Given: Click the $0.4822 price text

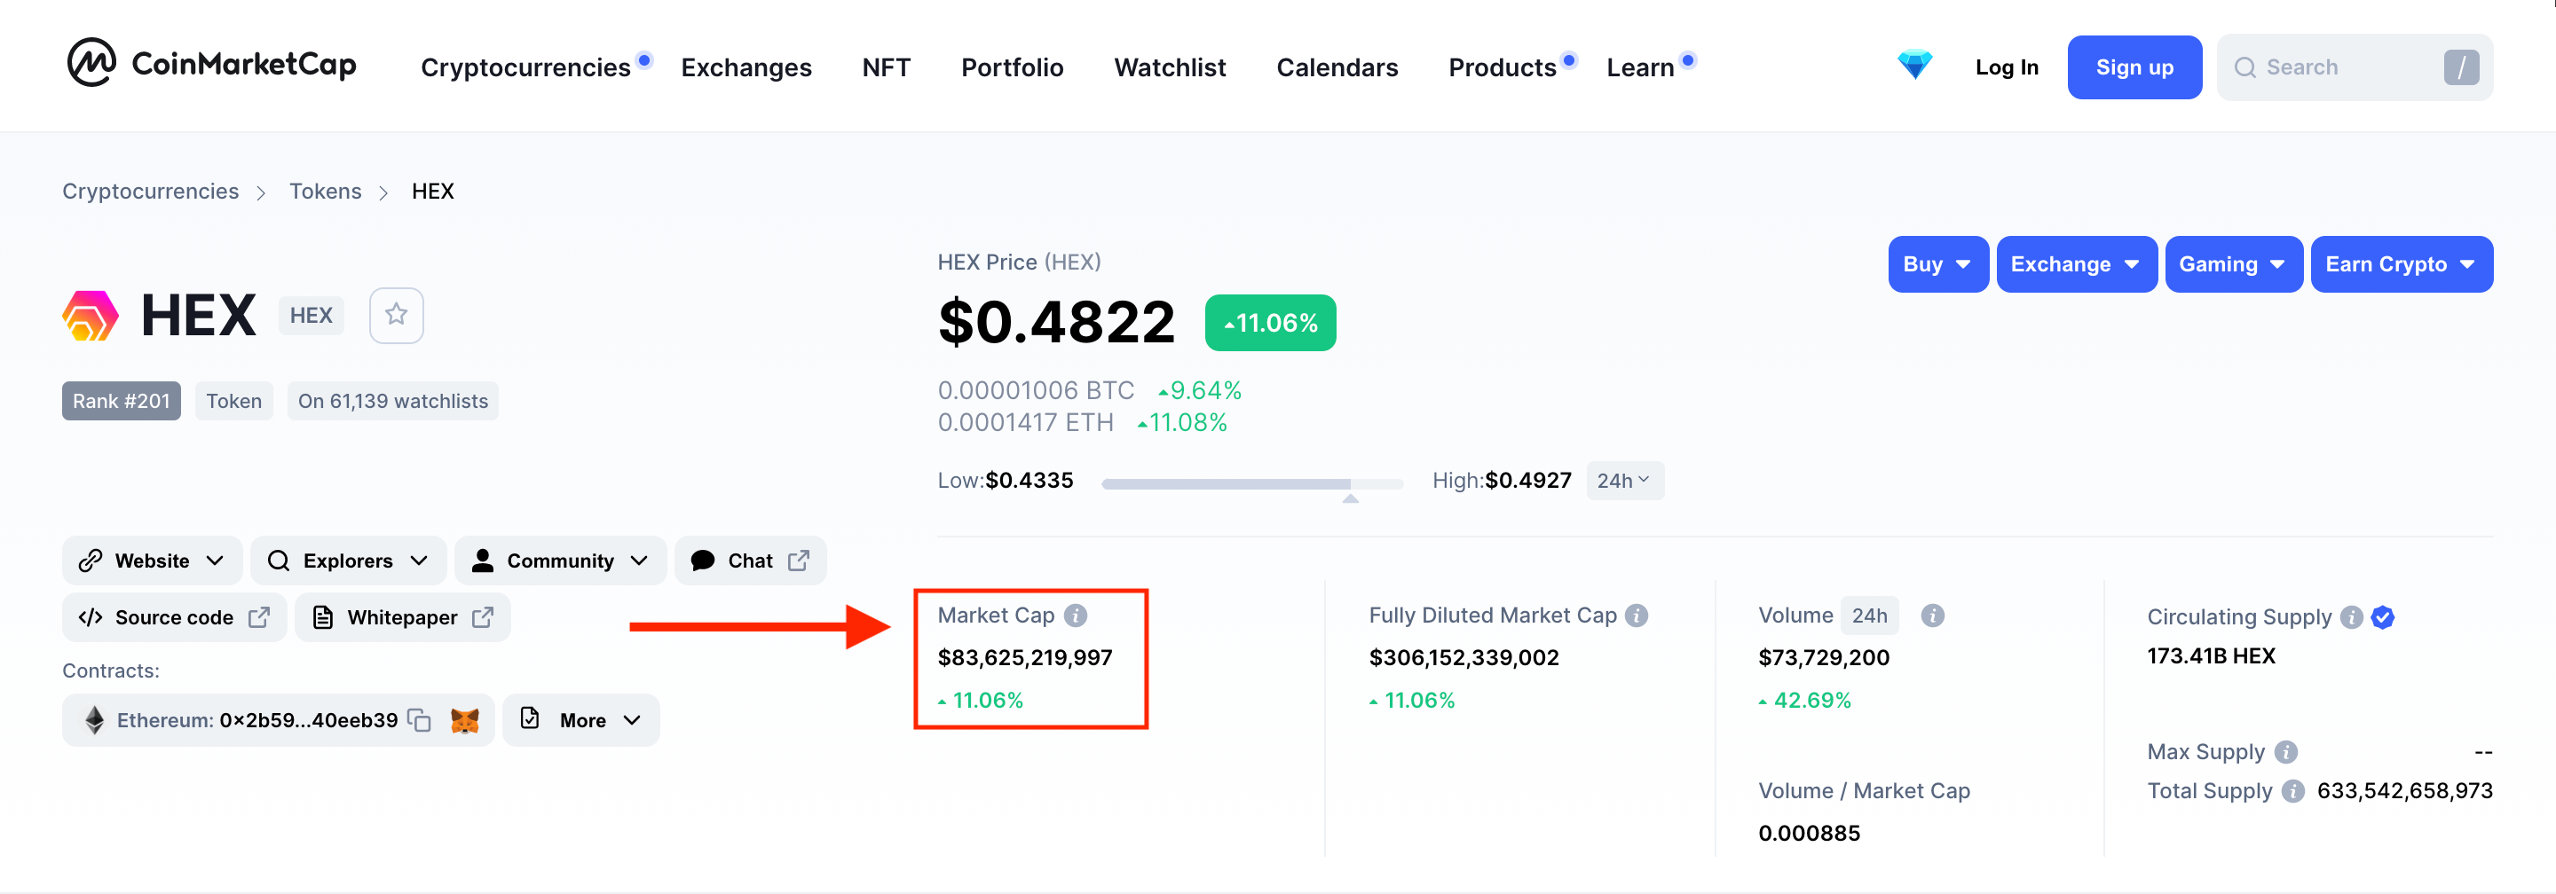Looking at the screenshot, I should pyautogui.click(x=1057, y=322).
